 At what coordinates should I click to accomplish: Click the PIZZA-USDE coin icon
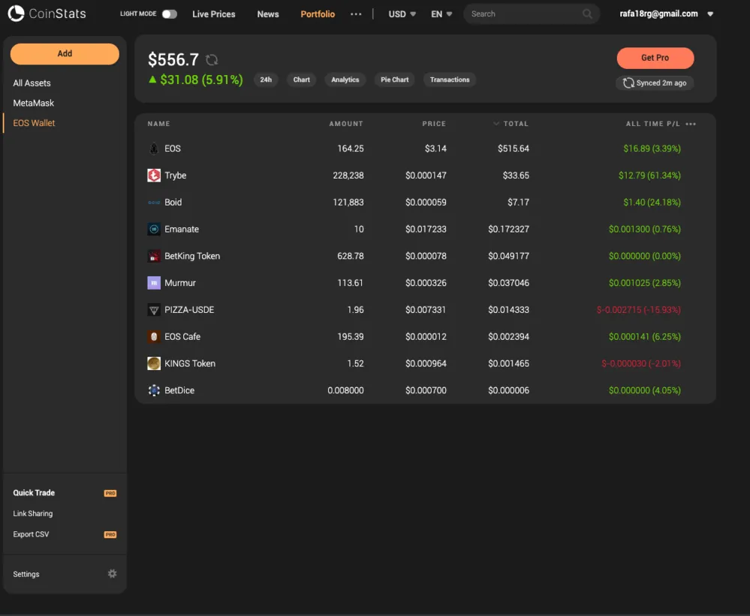click(x=154, y=310)
